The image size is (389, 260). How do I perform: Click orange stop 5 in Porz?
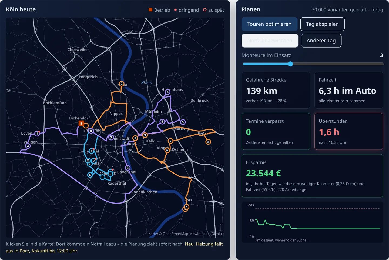[186, 207]
